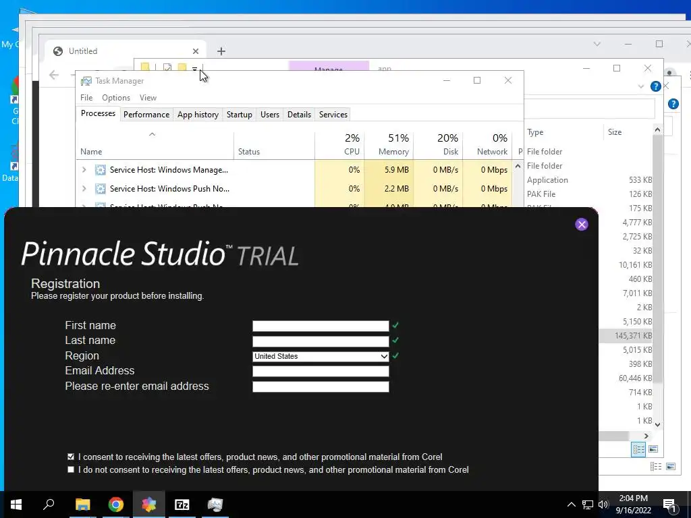Select Task Manager taskbar icon

(x=215, y=505)
